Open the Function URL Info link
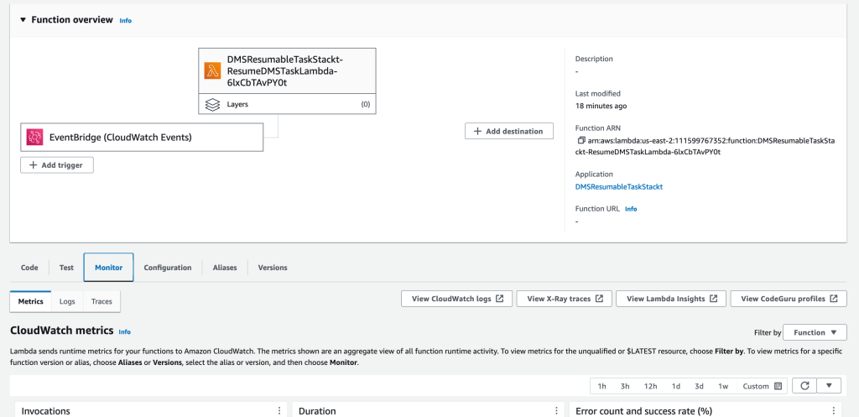This screenshot has width=859, height=417. tap(631, 209)
